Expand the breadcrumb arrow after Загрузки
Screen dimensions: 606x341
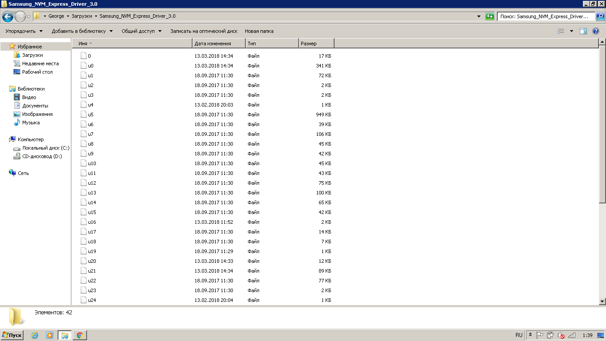[96, 16]
